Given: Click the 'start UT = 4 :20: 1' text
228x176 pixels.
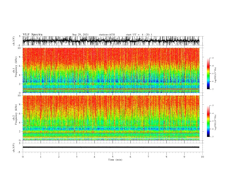Looking at the screenshot, I should 139,35.
